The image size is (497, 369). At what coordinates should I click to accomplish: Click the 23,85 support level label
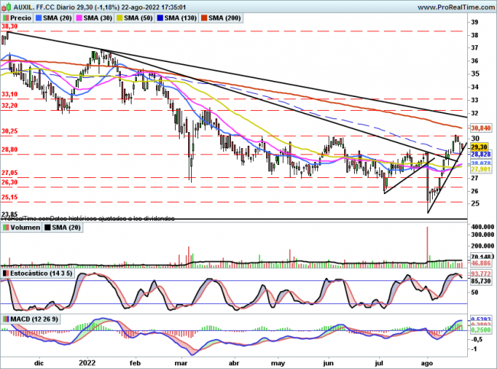click(x=9, y=215)
